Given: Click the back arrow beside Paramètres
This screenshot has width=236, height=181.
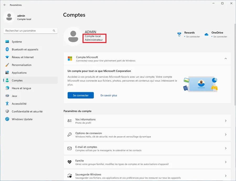Looking at the screenshot, I should [5, 5].
